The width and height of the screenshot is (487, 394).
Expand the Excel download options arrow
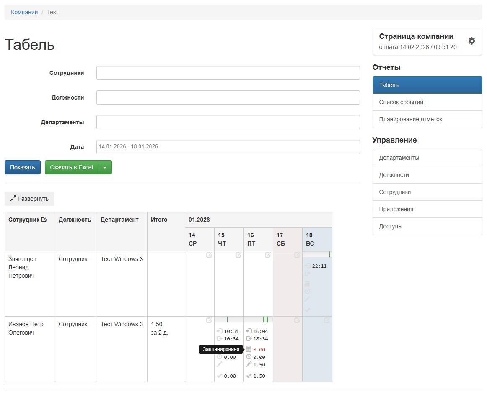(105, 167)
